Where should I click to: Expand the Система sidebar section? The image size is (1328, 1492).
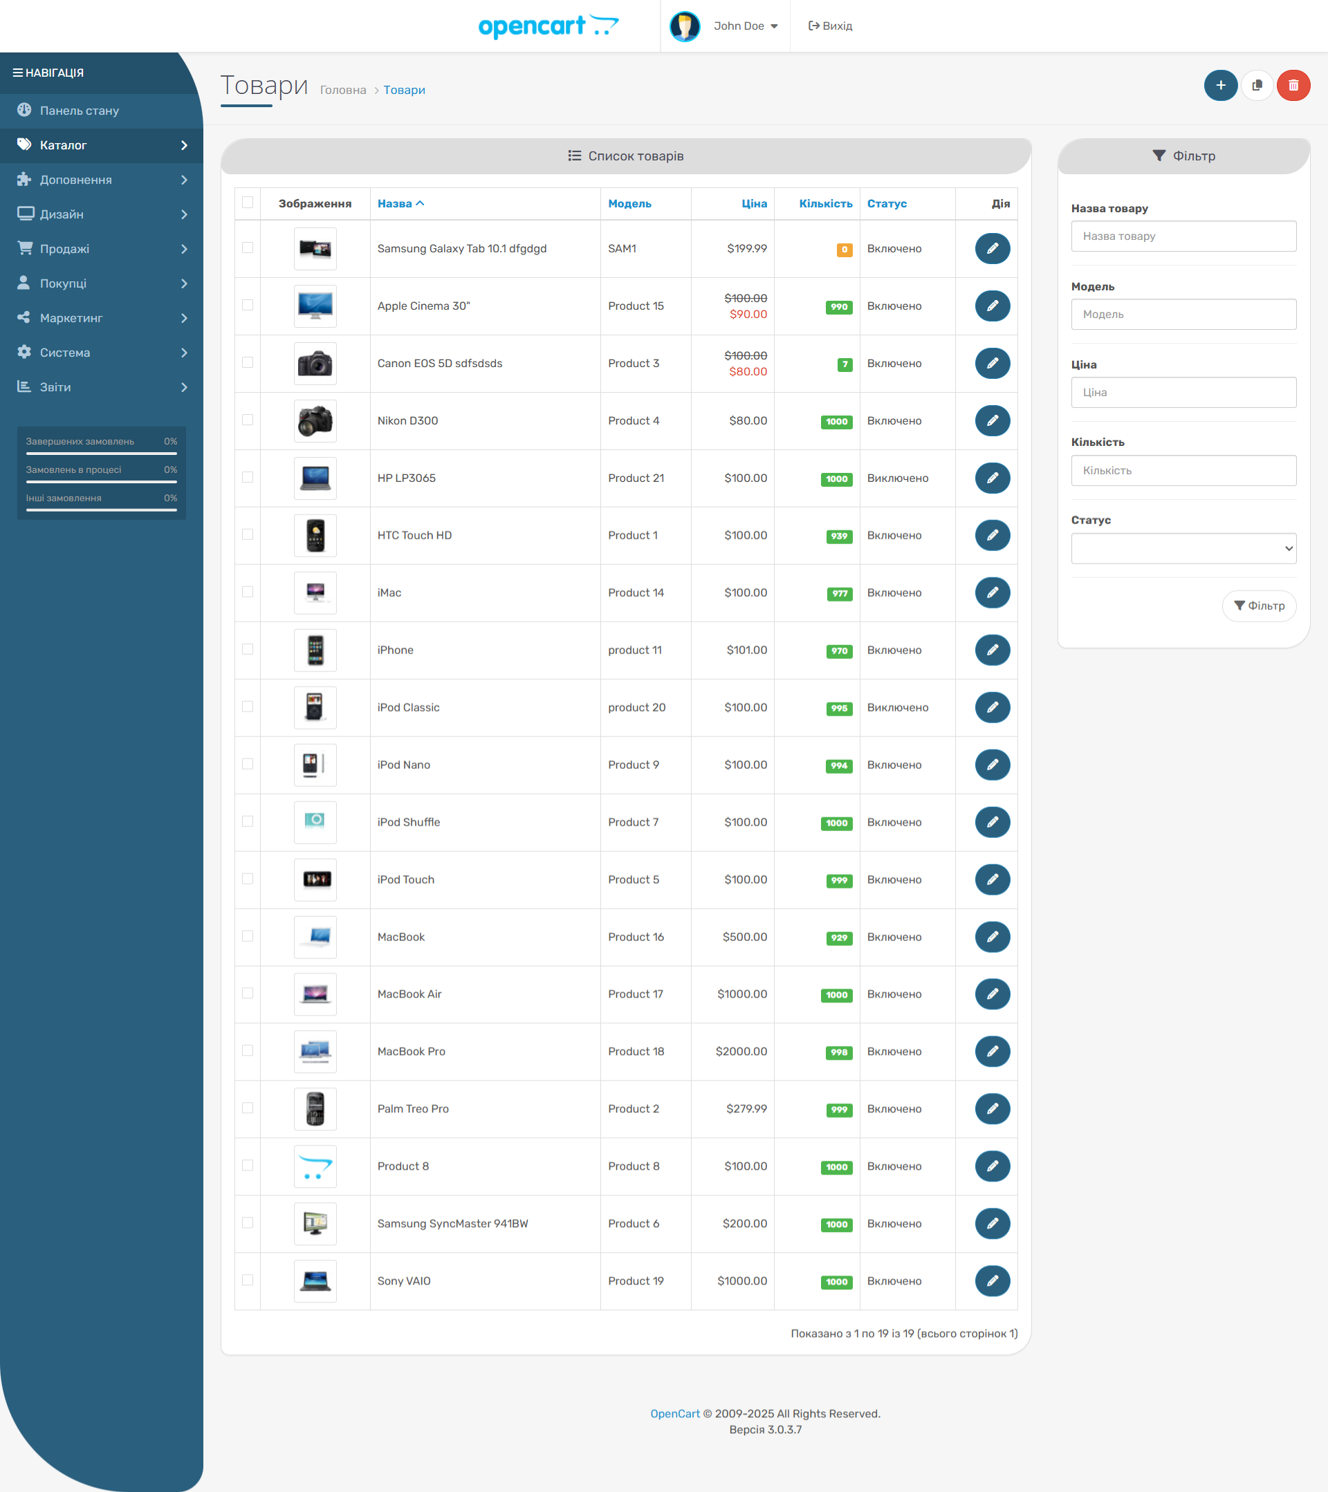[x=102, y=353]
